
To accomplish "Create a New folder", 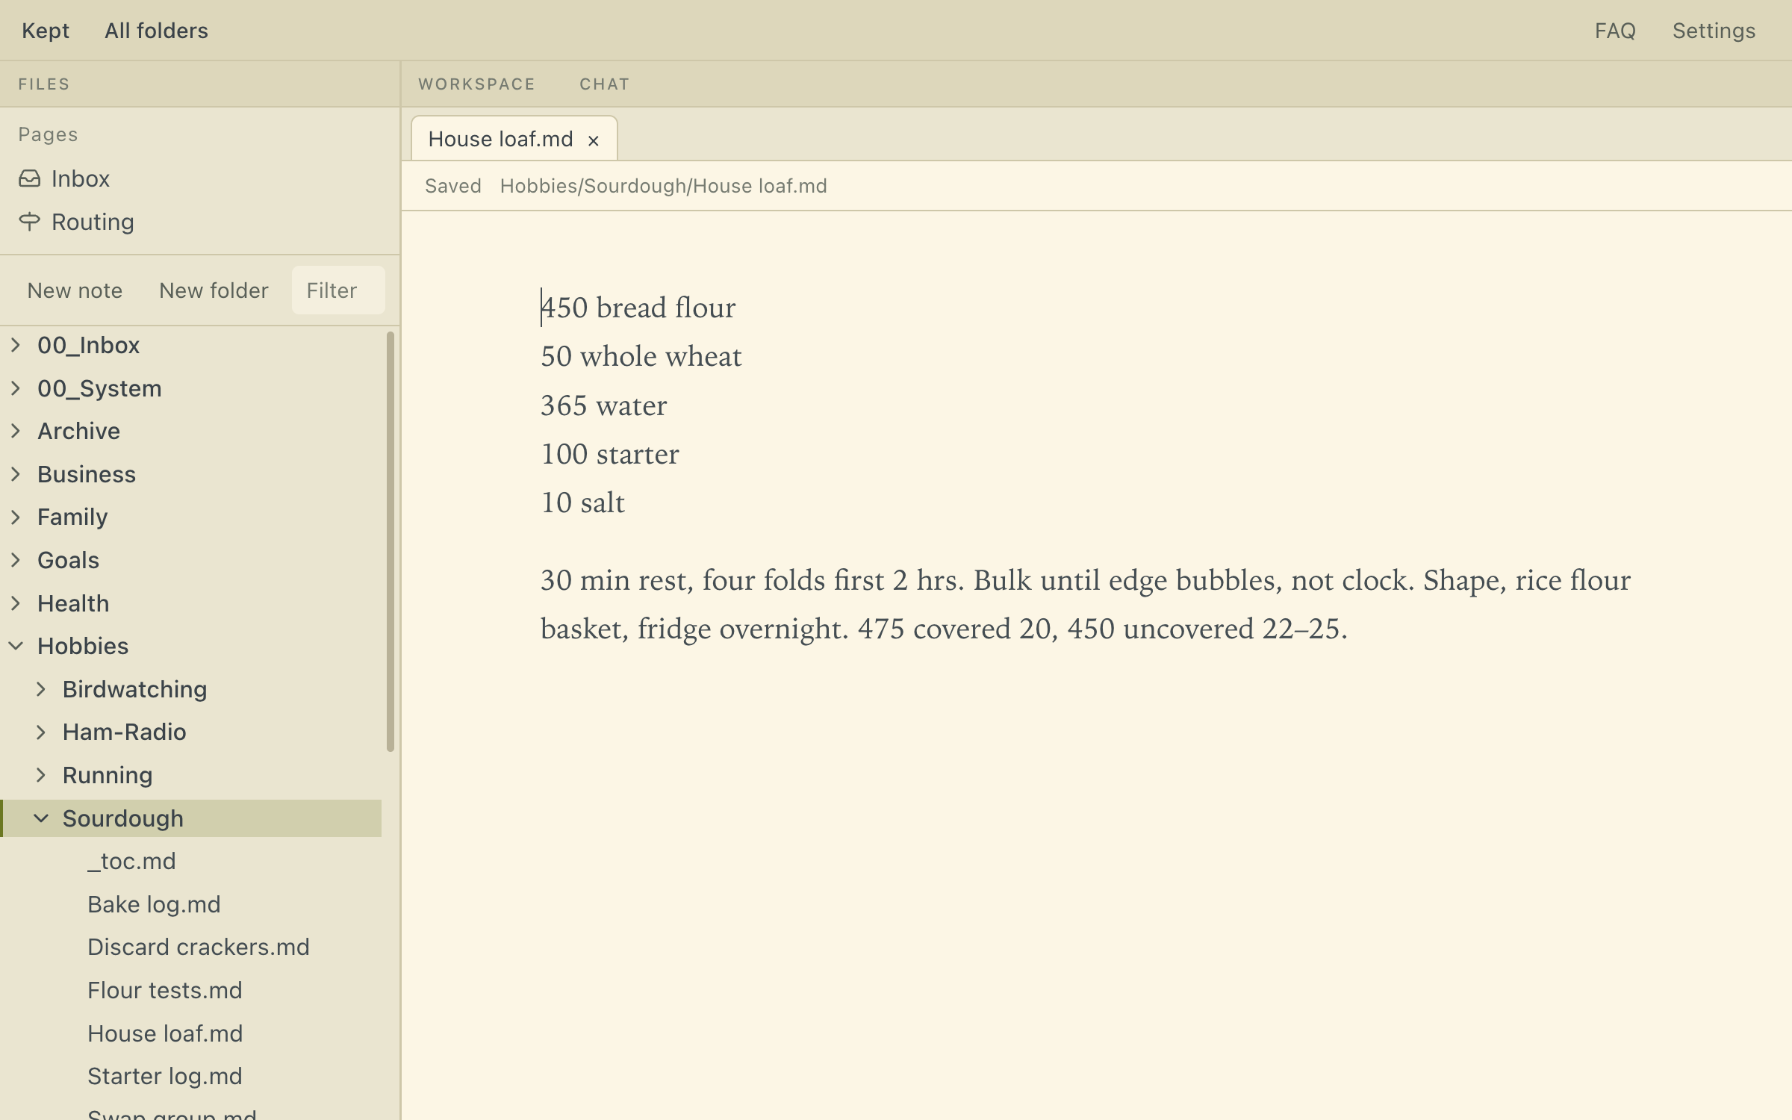I will coord(214,290).
